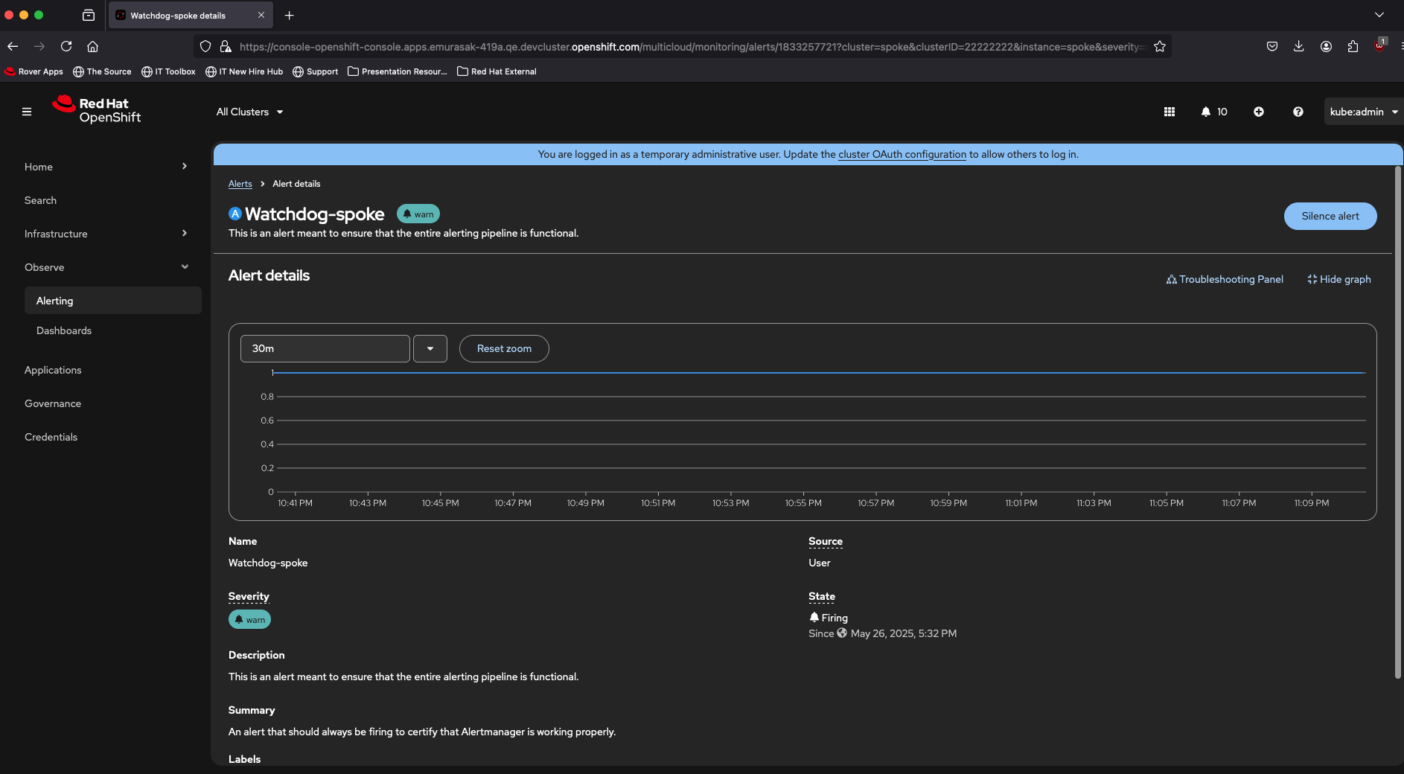Open the Troubleshooting Panel
This screenshot has height=774, width=1404.
pyautogui.click(x=1225, y=279)
